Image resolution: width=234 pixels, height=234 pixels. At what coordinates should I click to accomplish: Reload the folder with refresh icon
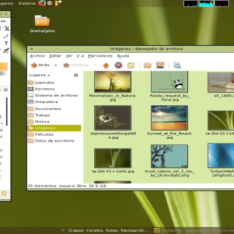click(x=131, y=65)
